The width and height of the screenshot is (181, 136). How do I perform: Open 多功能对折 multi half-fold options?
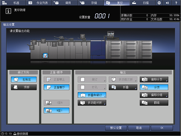(92, 103)
